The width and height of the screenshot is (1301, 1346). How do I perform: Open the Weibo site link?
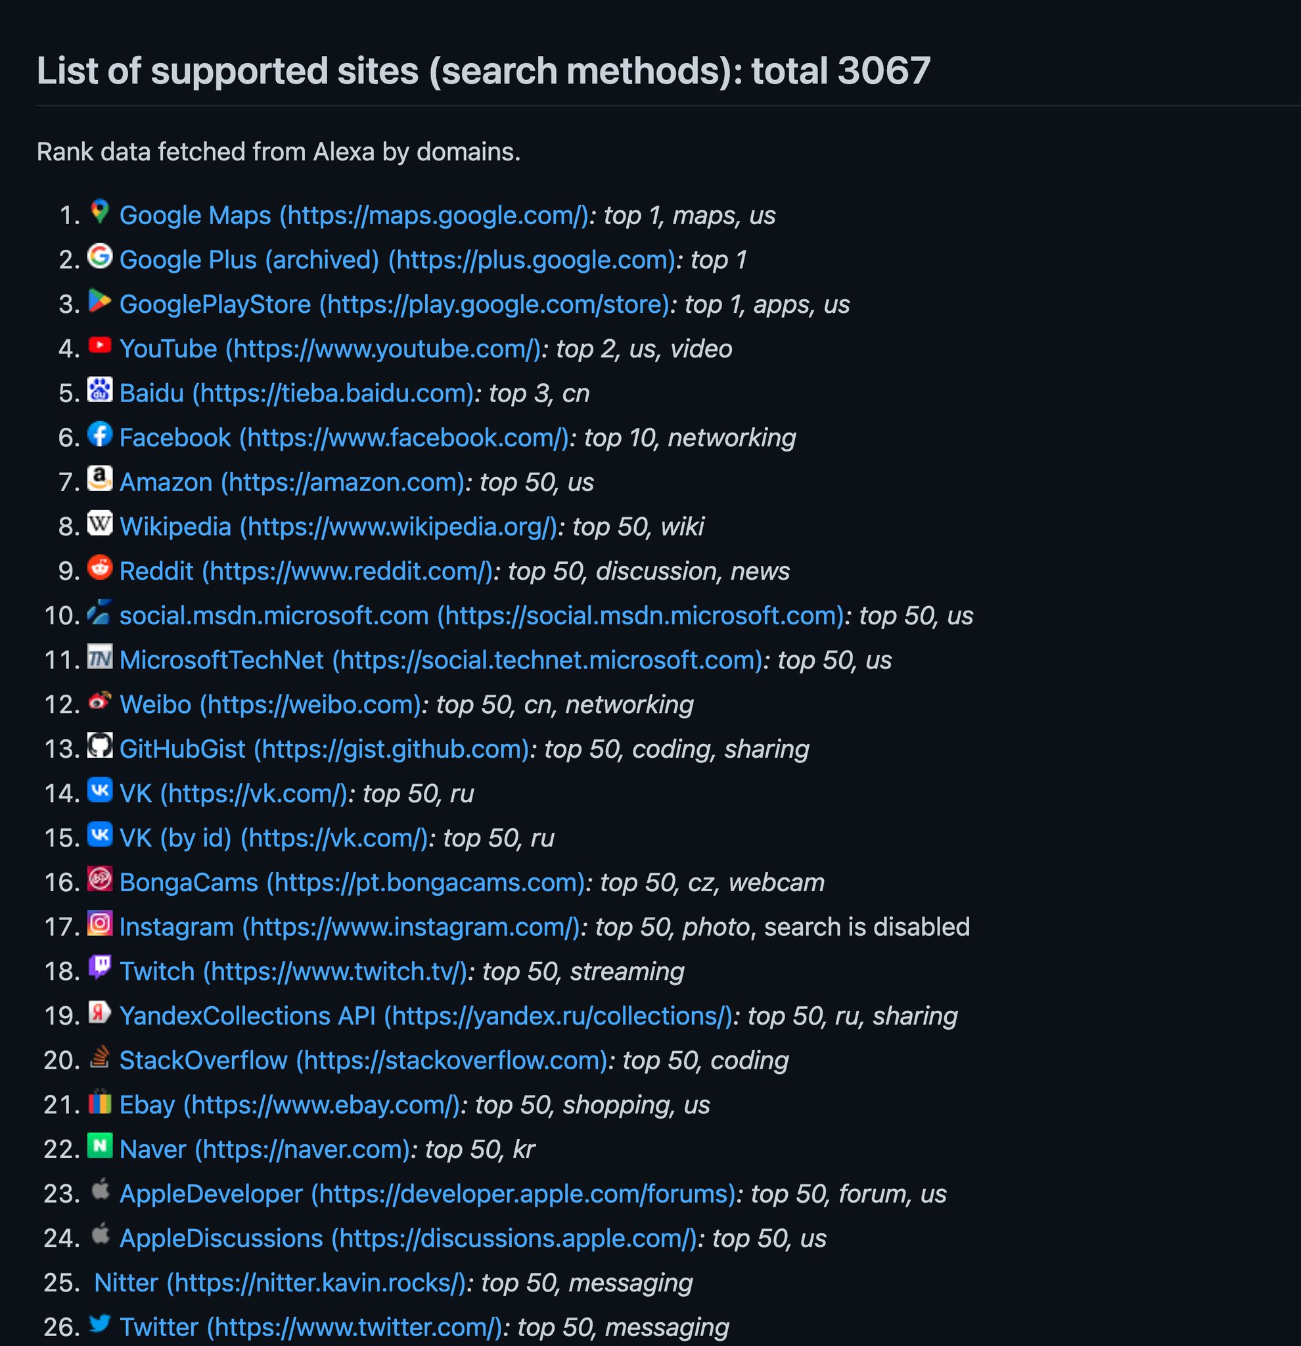pos(271,705)
